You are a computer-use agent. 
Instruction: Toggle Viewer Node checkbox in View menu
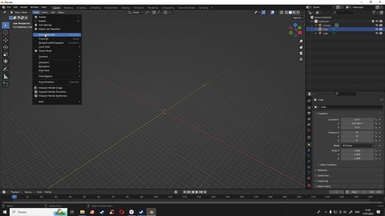(x=36, y=50)
